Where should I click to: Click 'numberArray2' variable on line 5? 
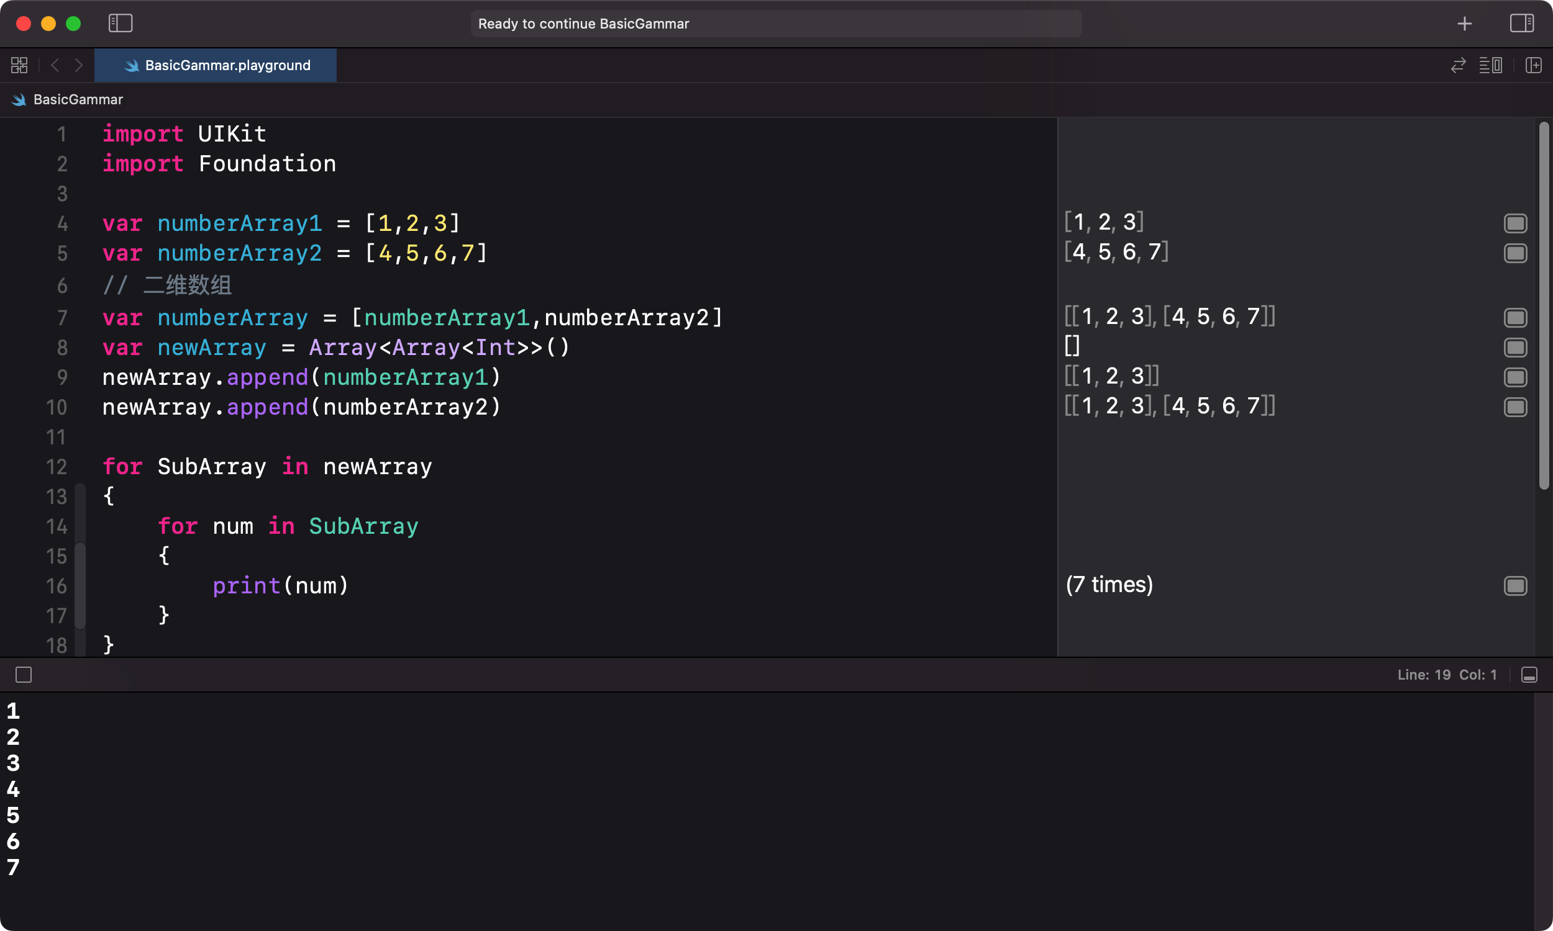pos(239,253)
